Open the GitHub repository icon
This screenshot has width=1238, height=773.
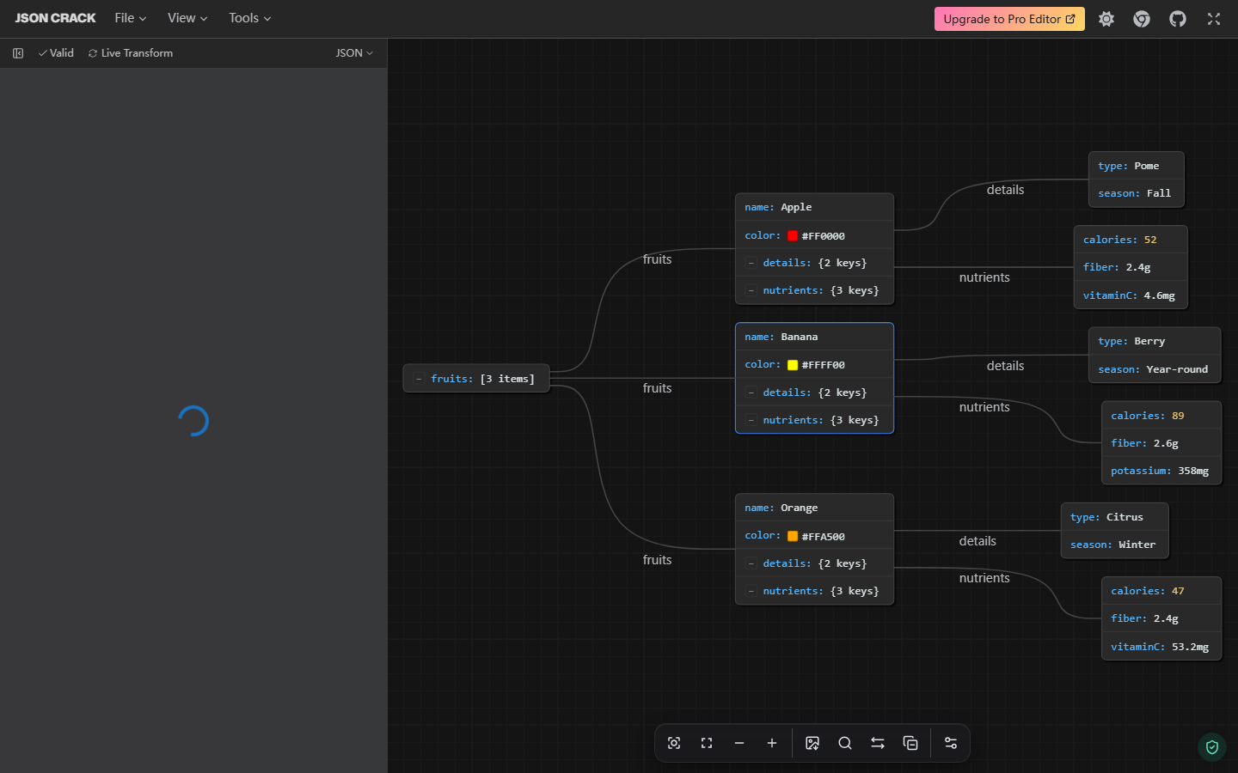1178,19
